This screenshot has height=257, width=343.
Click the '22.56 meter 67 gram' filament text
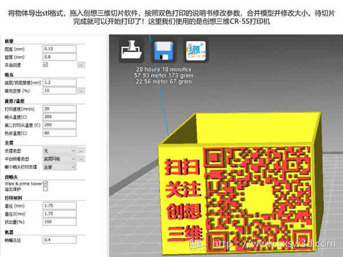[x=163, y=82]
